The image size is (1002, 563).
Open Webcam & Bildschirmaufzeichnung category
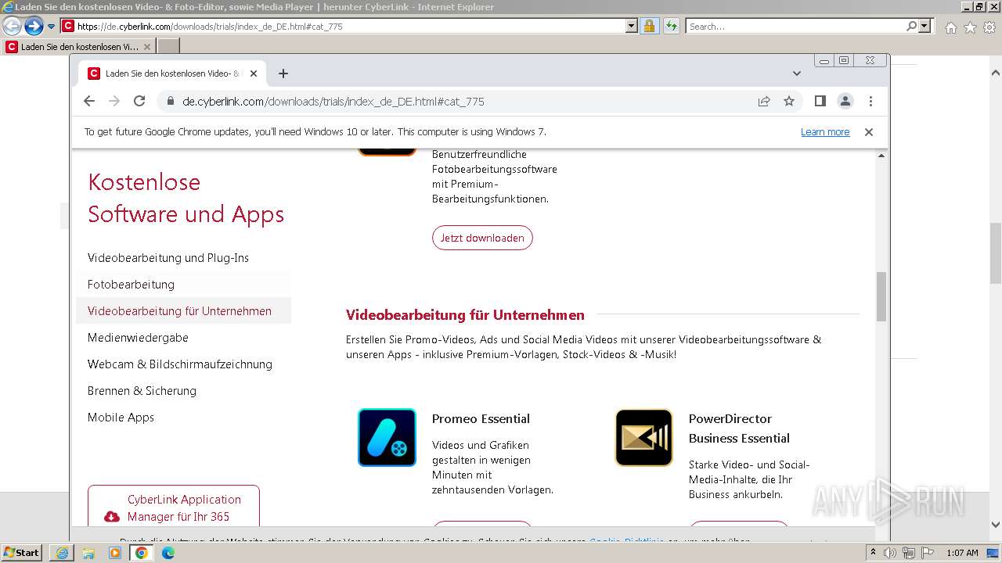click(x=180, y=364)
